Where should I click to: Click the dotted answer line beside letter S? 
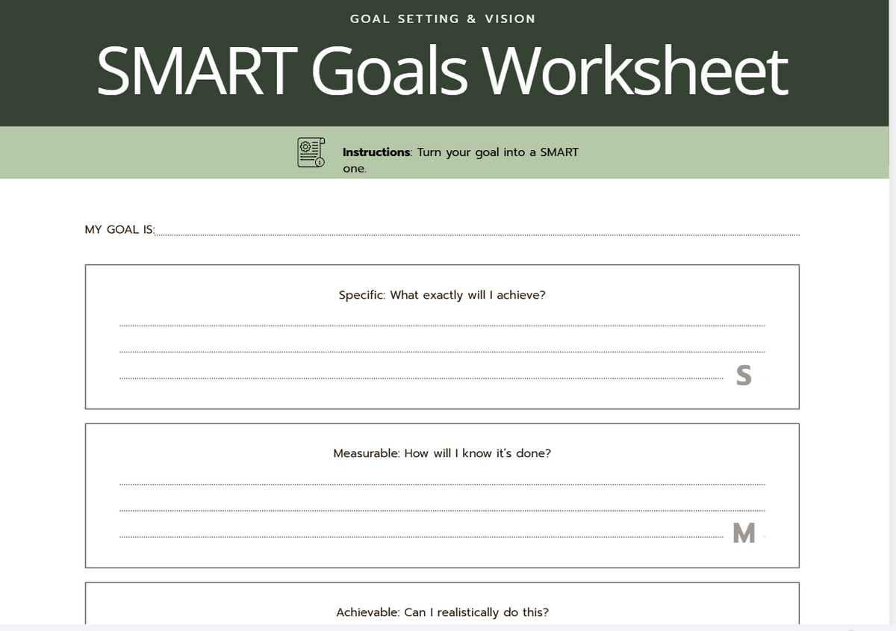pos(421,379)
